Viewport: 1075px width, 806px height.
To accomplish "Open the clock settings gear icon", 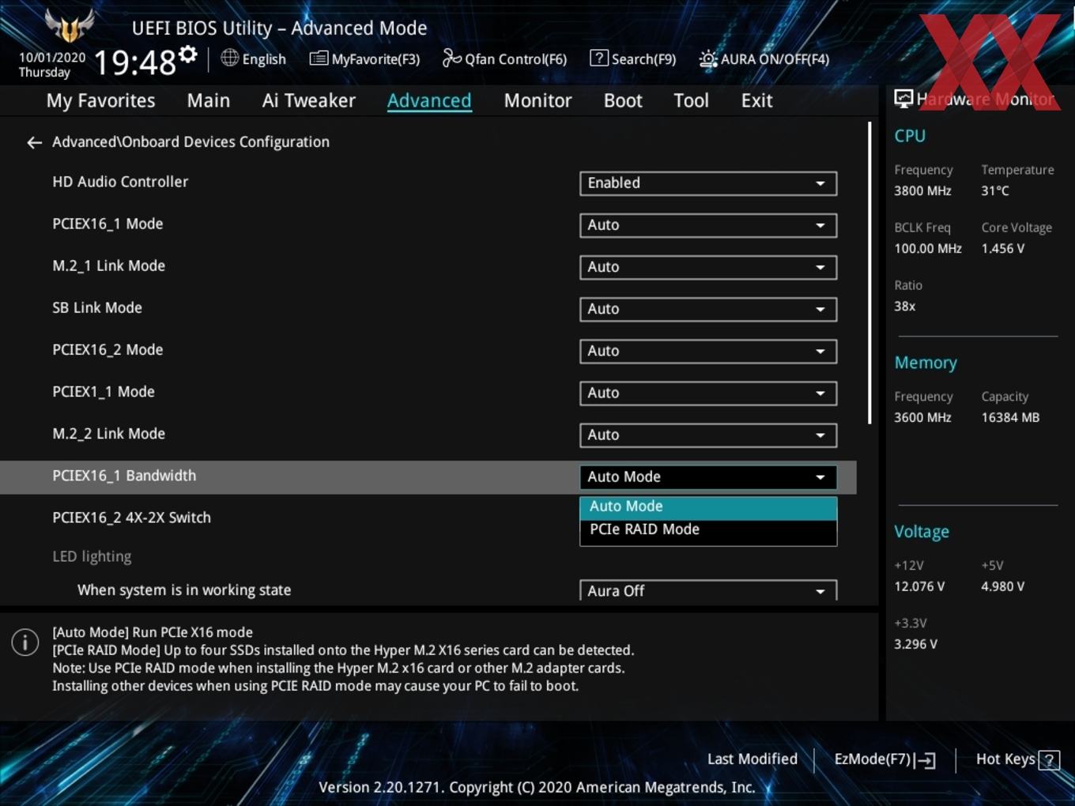I will click(x=188, y=55).
